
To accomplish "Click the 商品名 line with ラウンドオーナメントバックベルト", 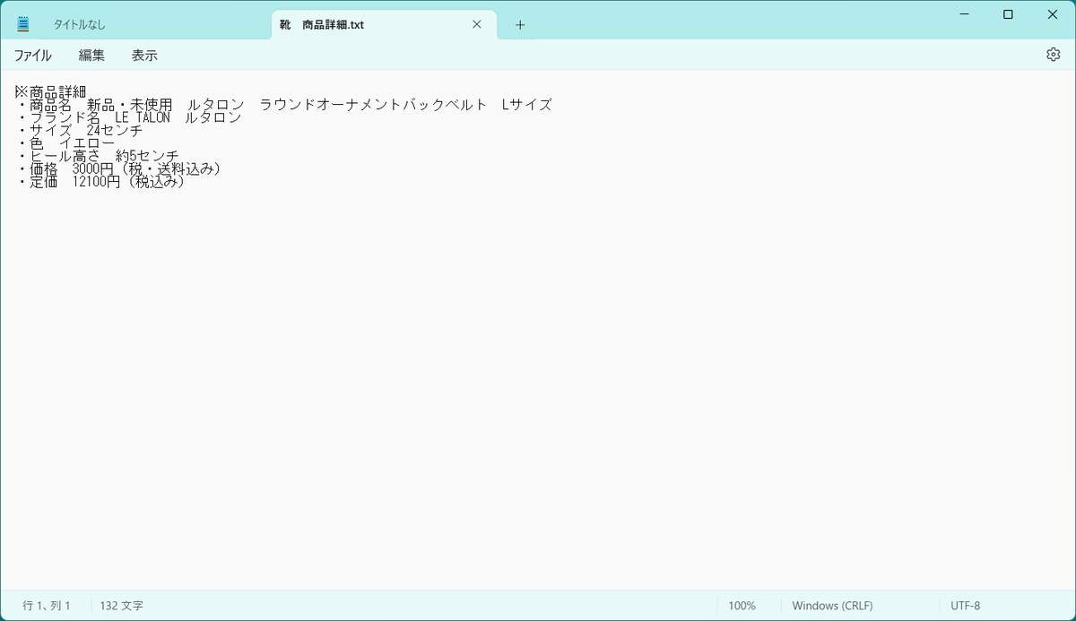I will click(x=283, y=105).
